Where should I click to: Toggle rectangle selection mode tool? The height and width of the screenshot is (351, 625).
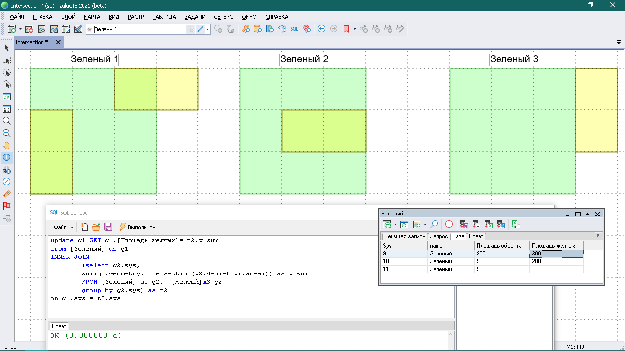pyautogui.click(x=7, y=60)
